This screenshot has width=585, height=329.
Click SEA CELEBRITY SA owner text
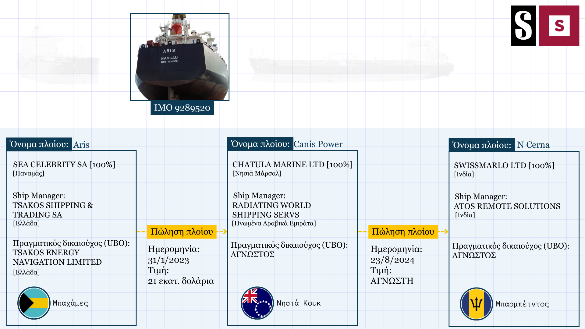pos(64,165)
